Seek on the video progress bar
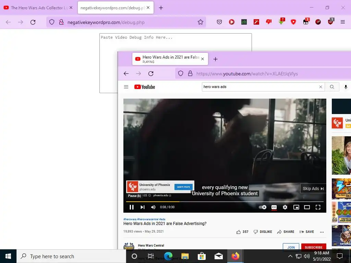 225,201
